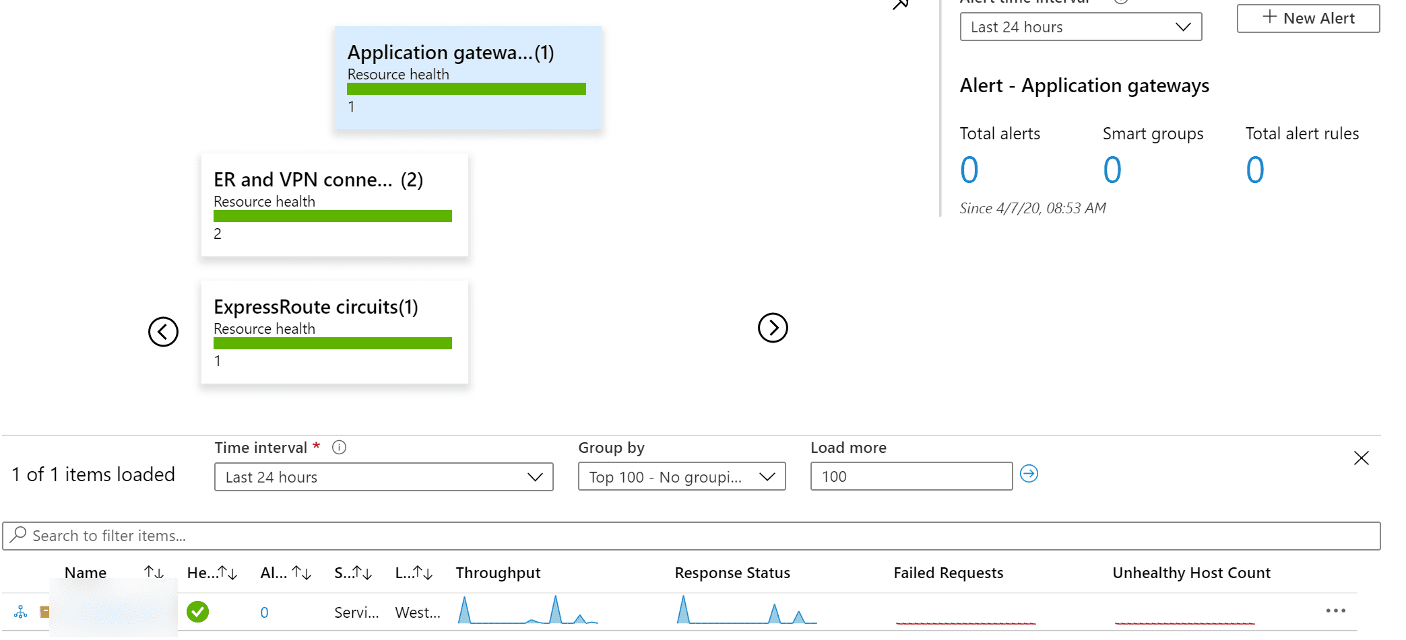1406x640 pixels.
Task: Click the Application gateways green health bar
Action: coord(466,89)
